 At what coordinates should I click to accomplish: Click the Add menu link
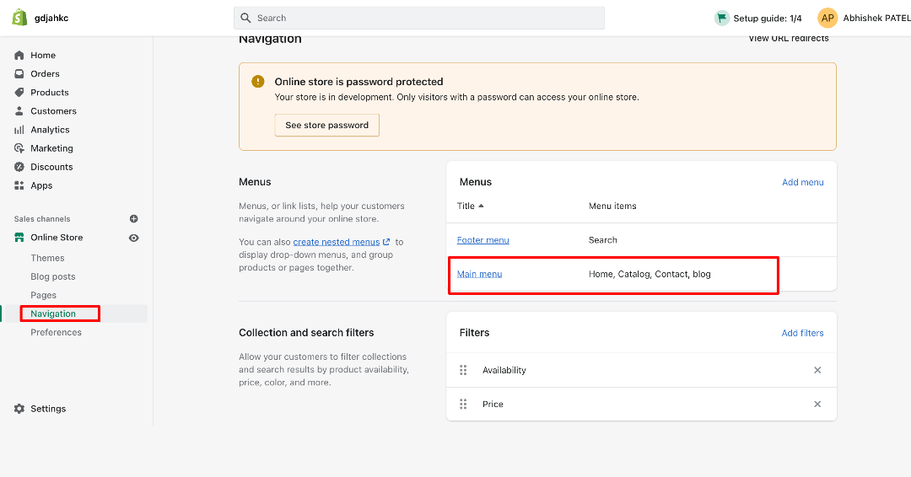802,182
